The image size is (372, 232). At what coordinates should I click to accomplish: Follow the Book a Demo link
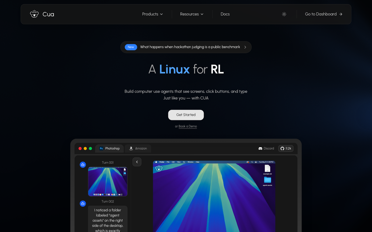click(187, 126)
